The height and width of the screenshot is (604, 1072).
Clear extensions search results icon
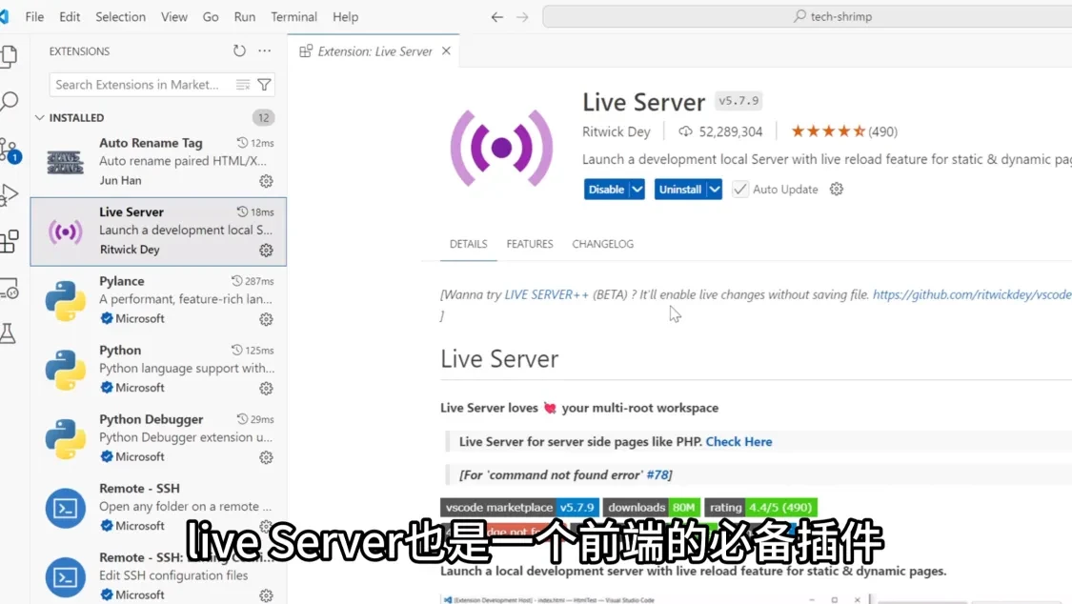[243, 85]
